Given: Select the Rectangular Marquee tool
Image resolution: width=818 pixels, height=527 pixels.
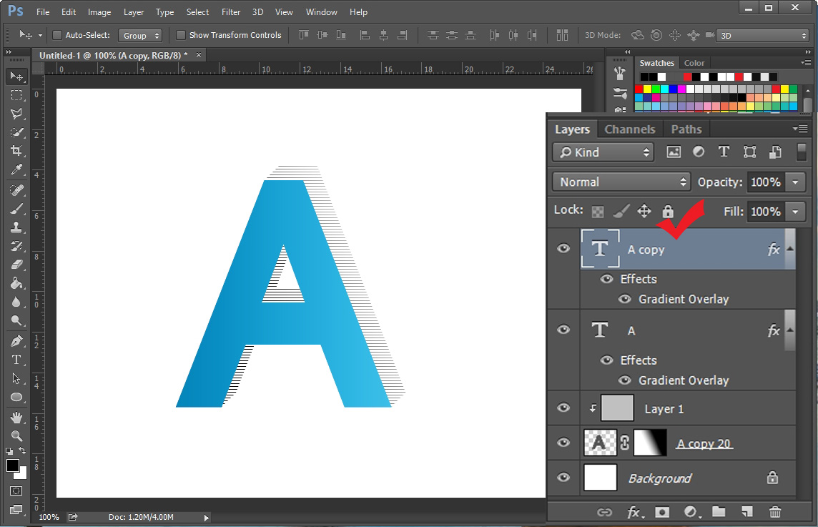Looking at the screenshot, I should pyautogui.click(x=16, y=95).
